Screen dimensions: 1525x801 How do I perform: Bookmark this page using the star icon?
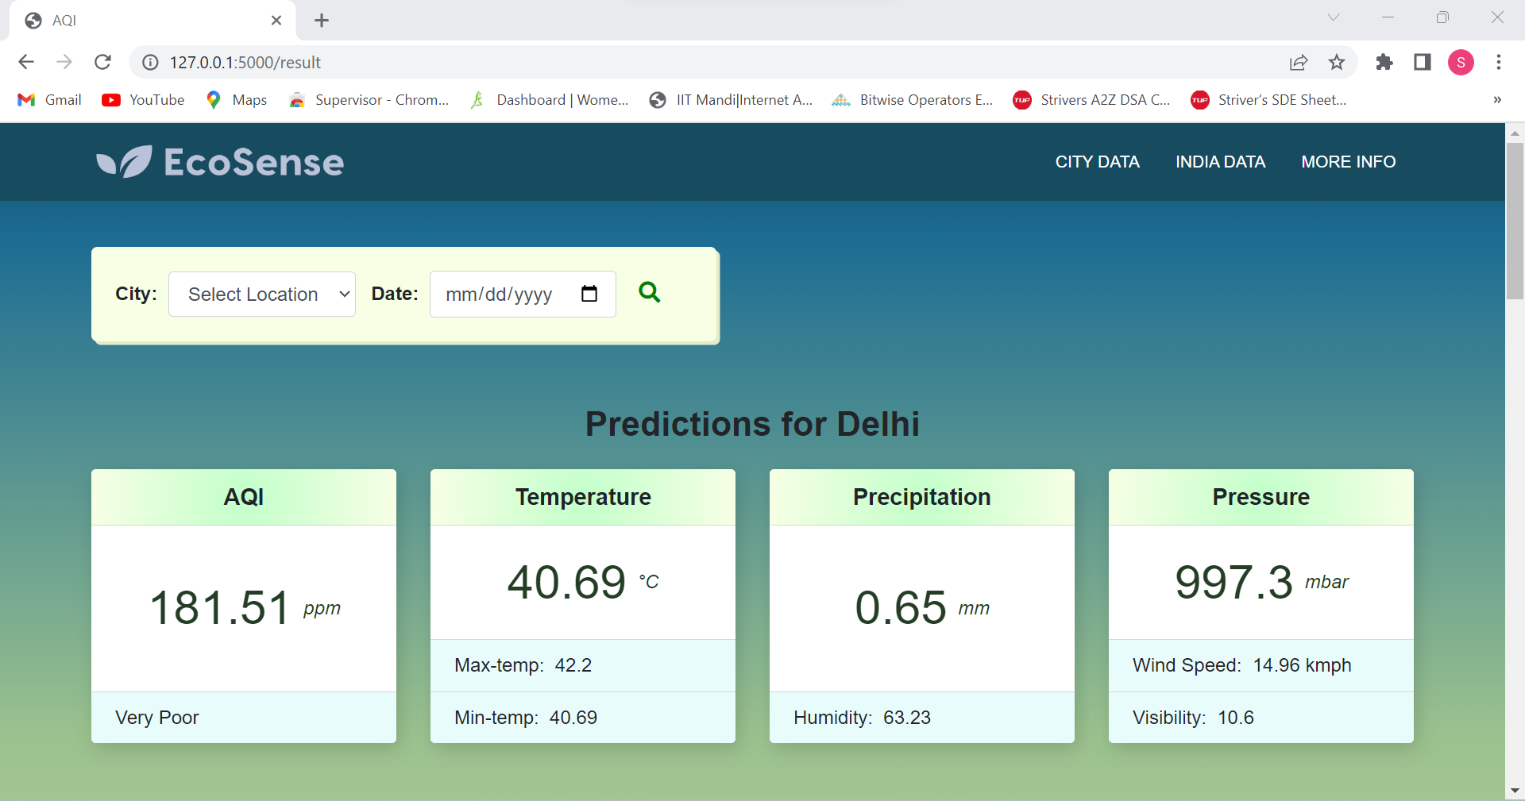tap(1338, 62)
